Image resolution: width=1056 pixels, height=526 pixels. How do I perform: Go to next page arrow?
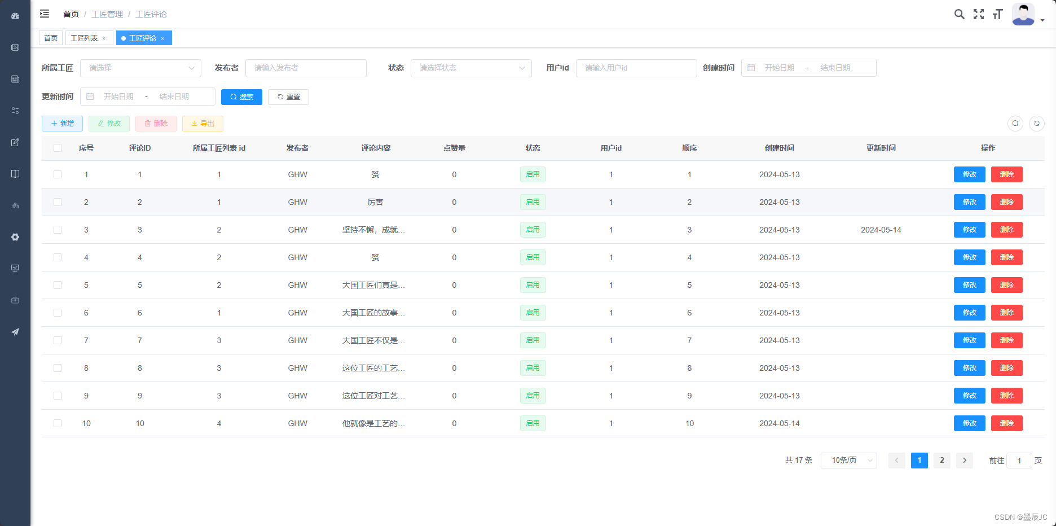click(965, 460)
